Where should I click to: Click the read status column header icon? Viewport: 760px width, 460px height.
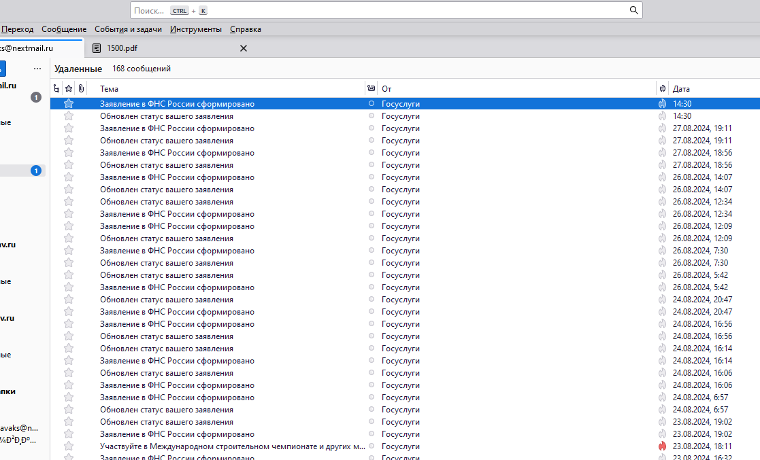(371, 88)
